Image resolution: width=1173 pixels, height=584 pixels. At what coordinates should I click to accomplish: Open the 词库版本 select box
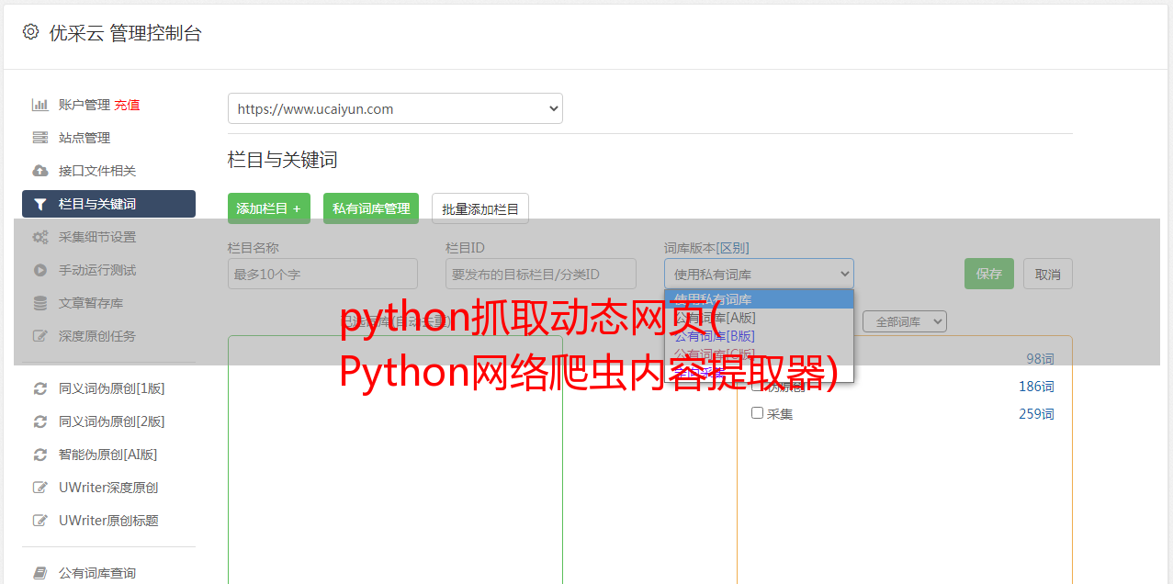(x=759, y=274)
